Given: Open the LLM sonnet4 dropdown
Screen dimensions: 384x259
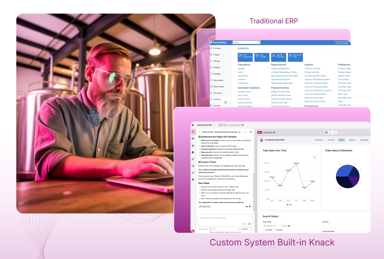Looking at the screenshot, I should click(x=247, y=229).
